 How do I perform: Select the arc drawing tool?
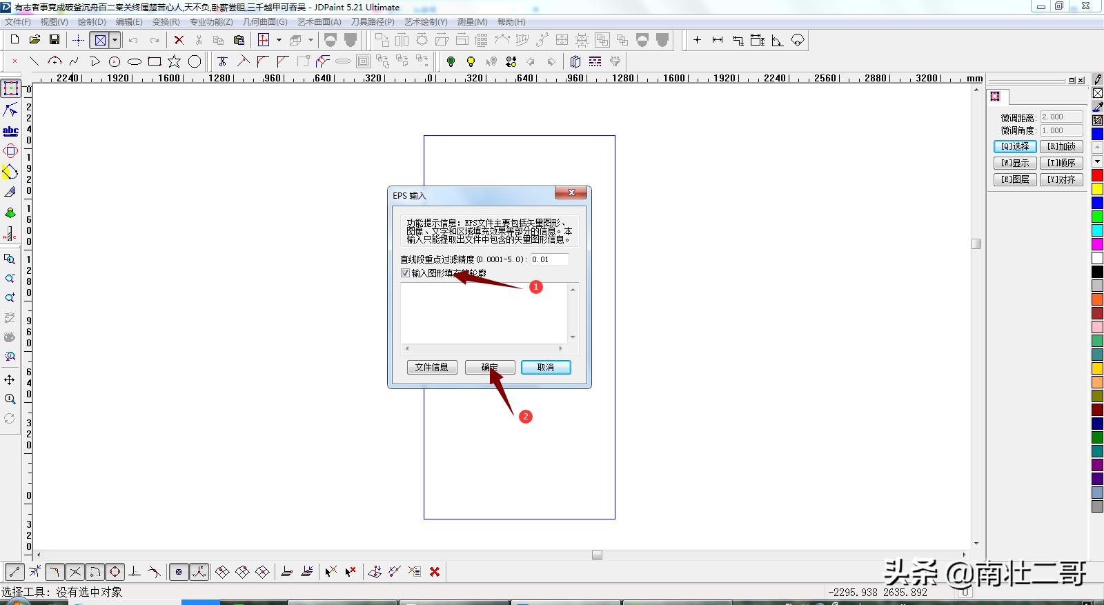click(x=55, y=61)
